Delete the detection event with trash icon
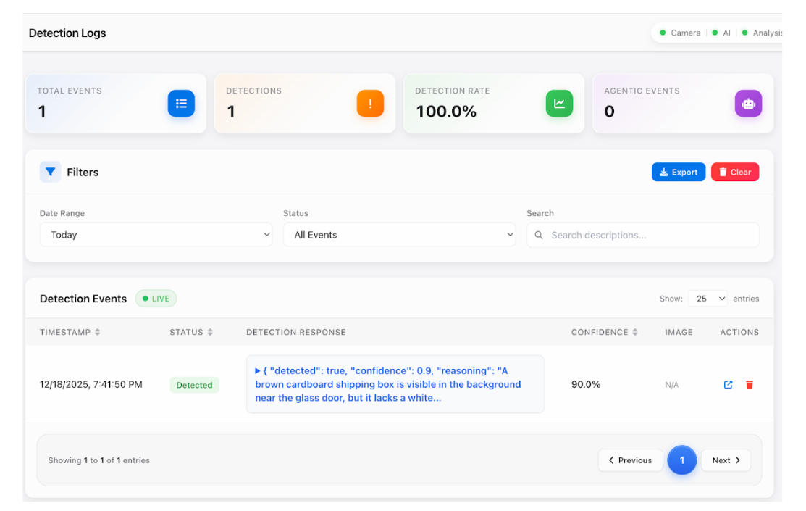Screen dimensions: 806x511 (x=750, y=385)
